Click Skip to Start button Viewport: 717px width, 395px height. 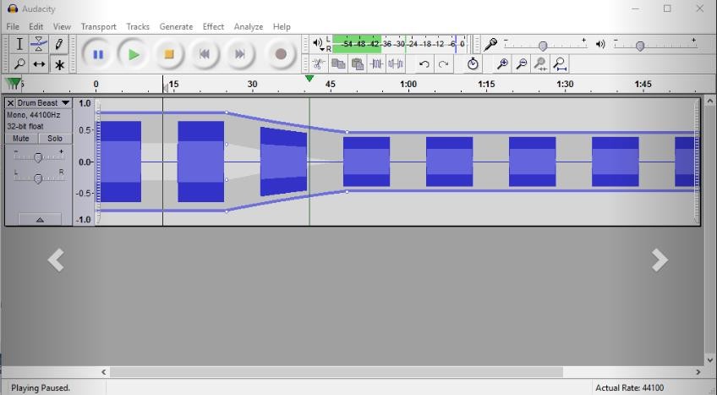[205, 54]
